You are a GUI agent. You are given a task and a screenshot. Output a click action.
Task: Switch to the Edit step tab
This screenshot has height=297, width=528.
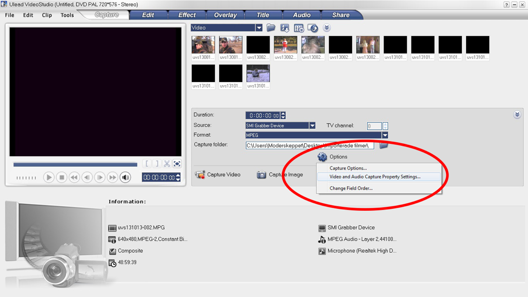(x=148, y=15)
